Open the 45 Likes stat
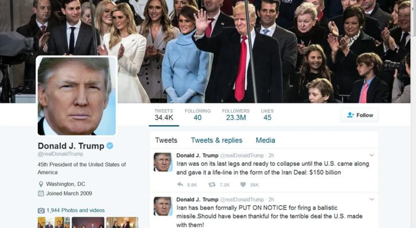 coord(267,115)
